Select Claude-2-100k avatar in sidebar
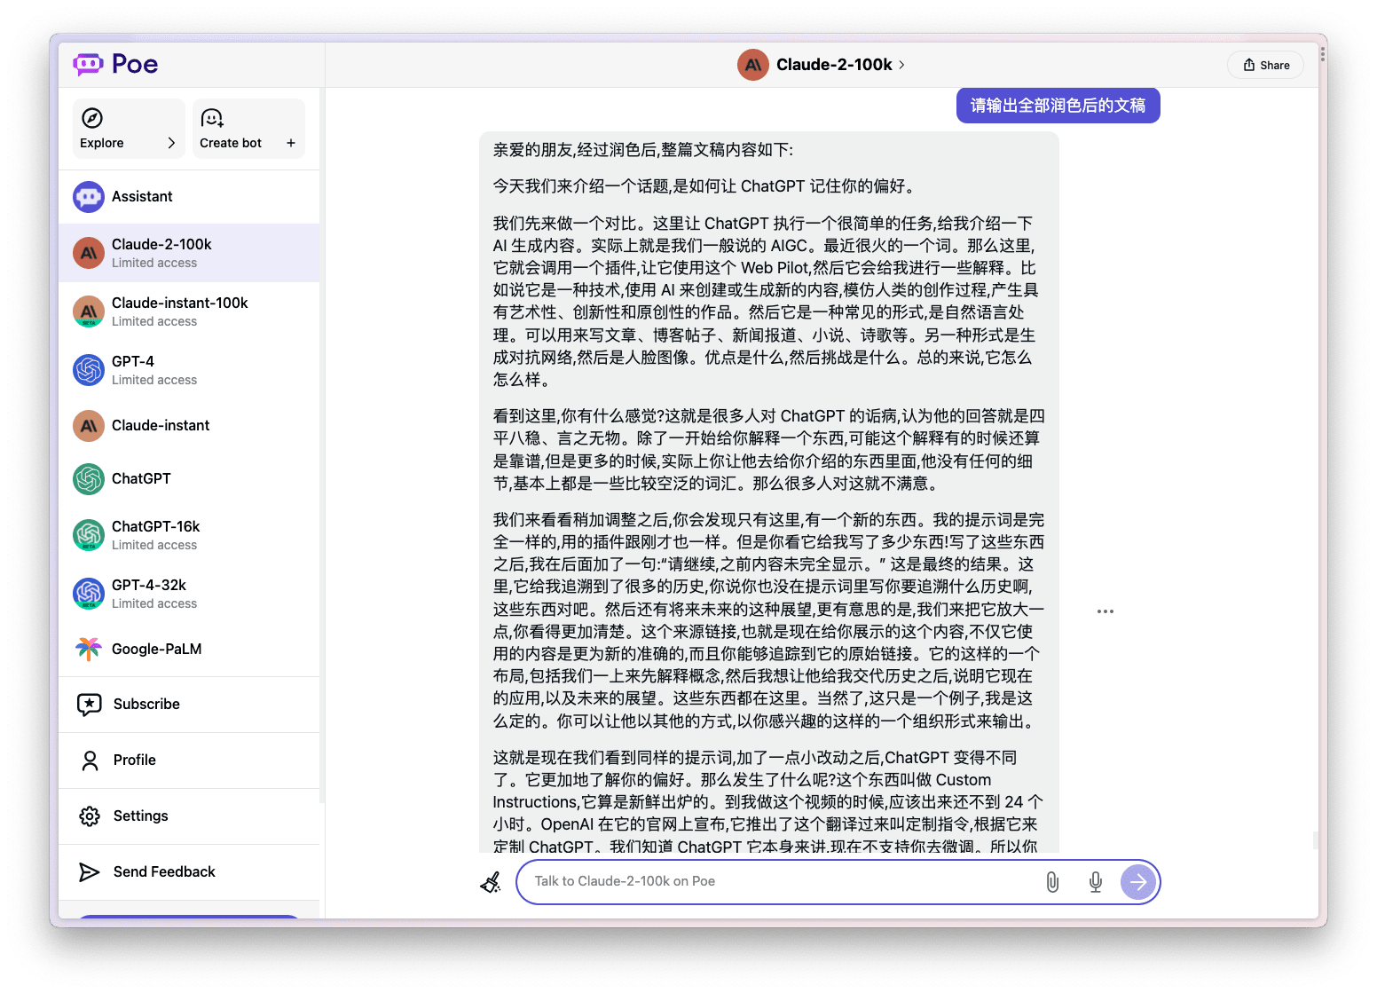 click(89, 253)
